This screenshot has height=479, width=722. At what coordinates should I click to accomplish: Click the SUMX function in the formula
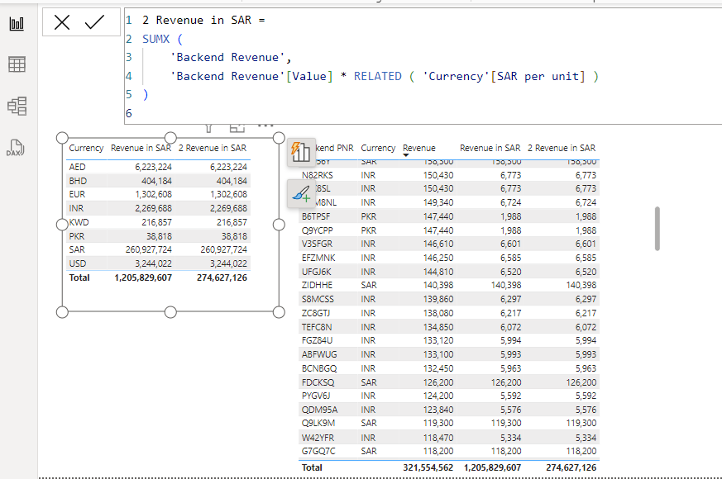click(x=156, y=39)
